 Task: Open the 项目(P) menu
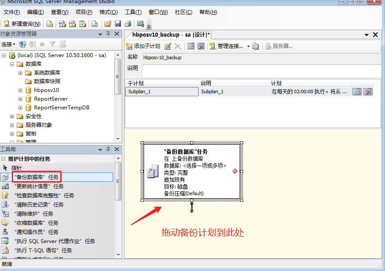click(x=84, y=12)
